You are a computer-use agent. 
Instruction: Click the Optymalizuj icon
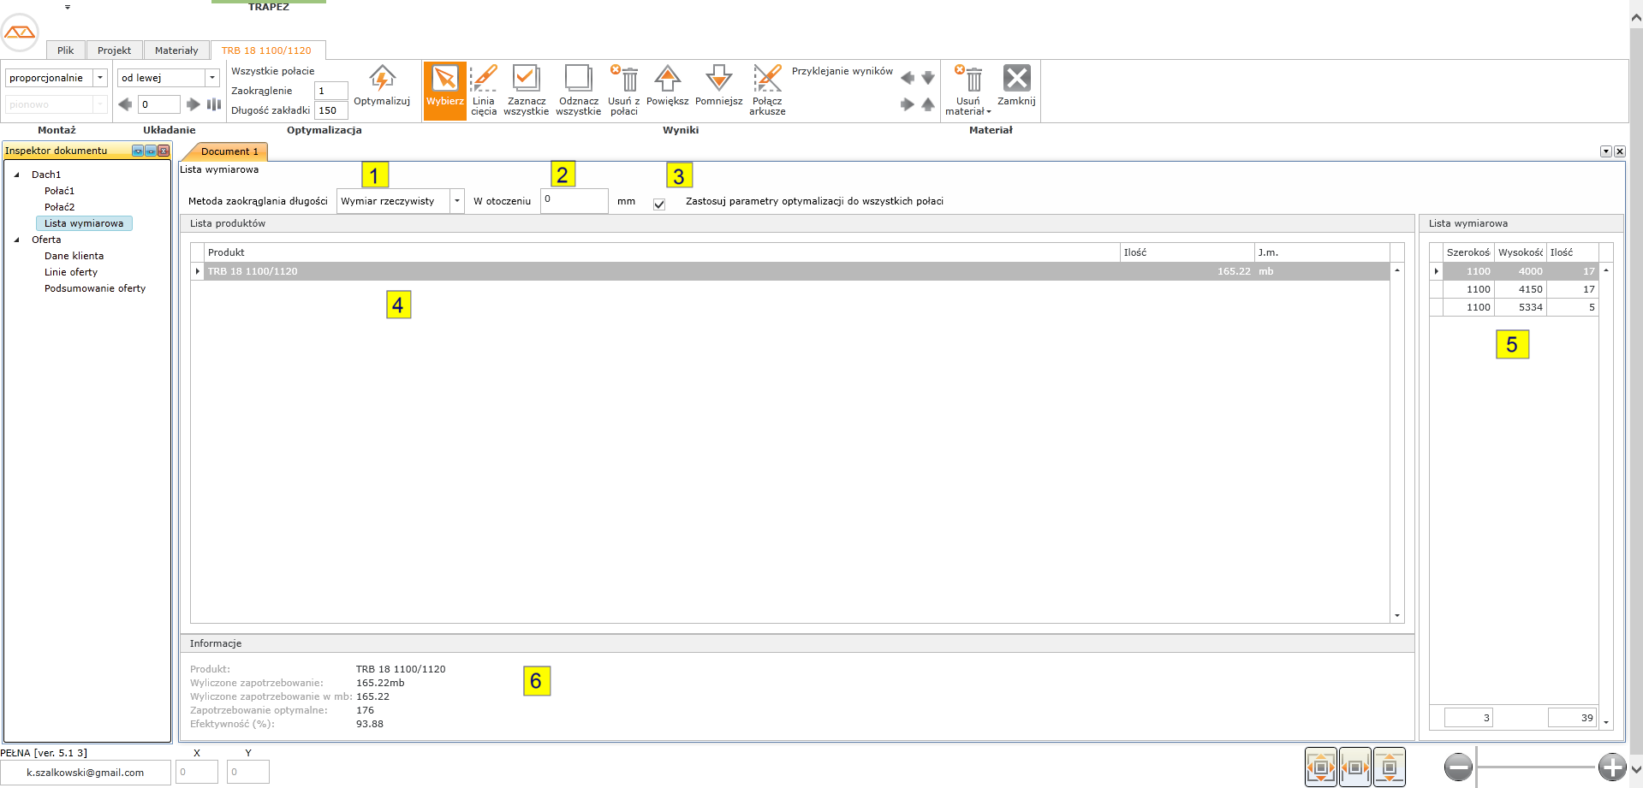[x=382, y=80]
